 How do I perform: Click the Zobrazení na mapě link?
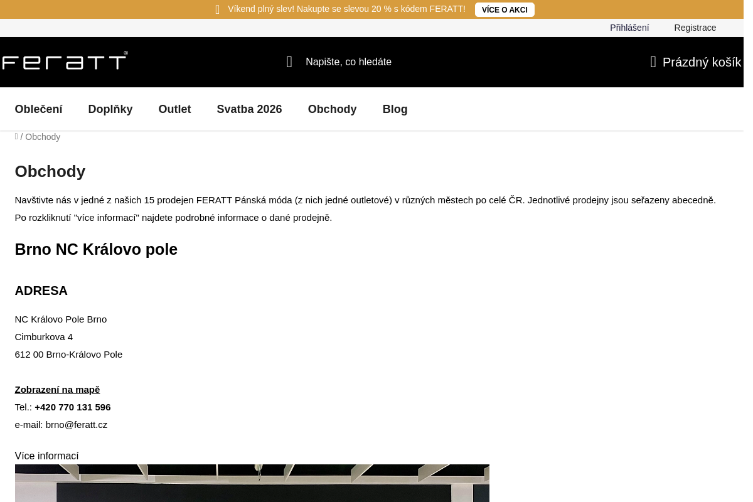(x=57, y=390)
